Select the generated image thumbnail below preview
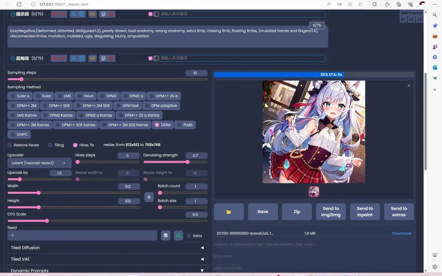 [x=314, y=191]
